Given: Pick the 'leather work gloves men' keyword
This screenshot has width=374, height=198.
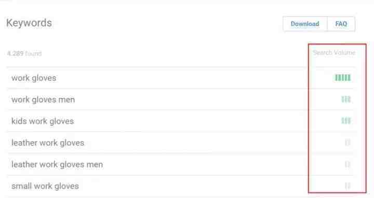Looking at the screenshot, I should [x=57, y=164].
